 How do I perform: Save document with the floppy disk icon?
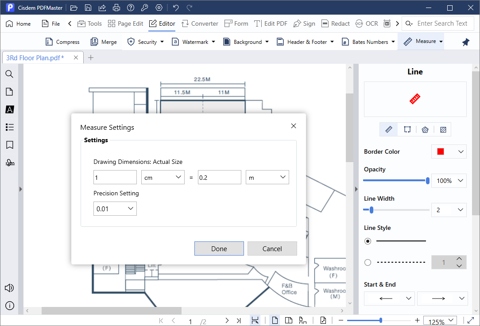(x=88, y=8)
